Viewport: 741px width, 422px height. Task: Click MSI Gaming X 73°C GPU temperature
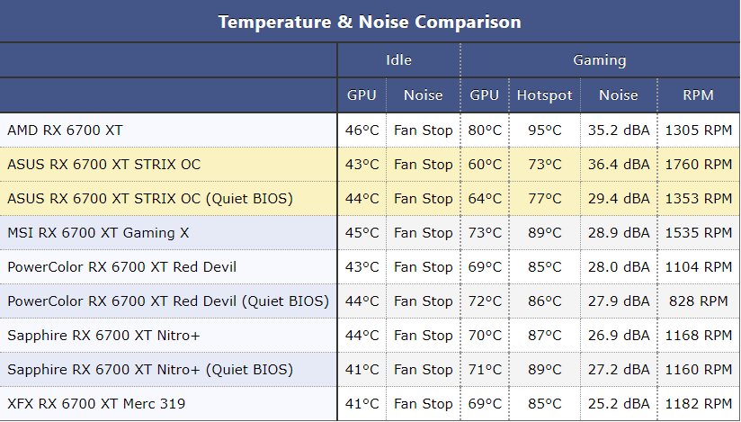485,233
